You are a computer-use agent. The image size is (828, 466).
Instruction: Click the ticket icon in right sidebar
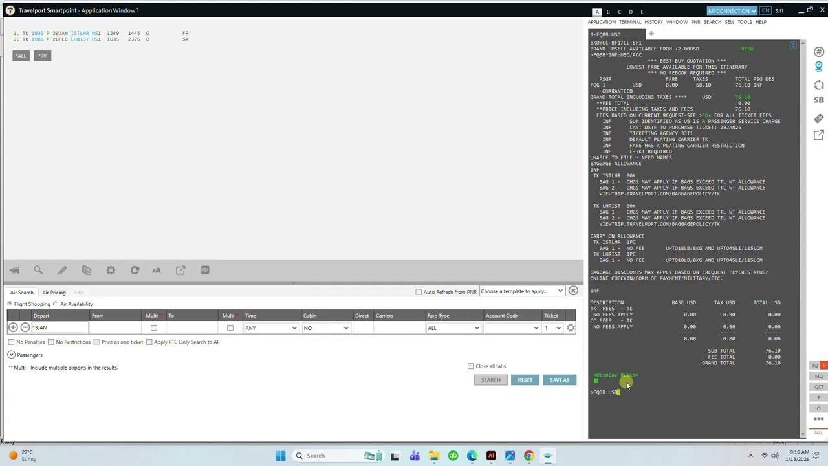(x=819, y=118)
